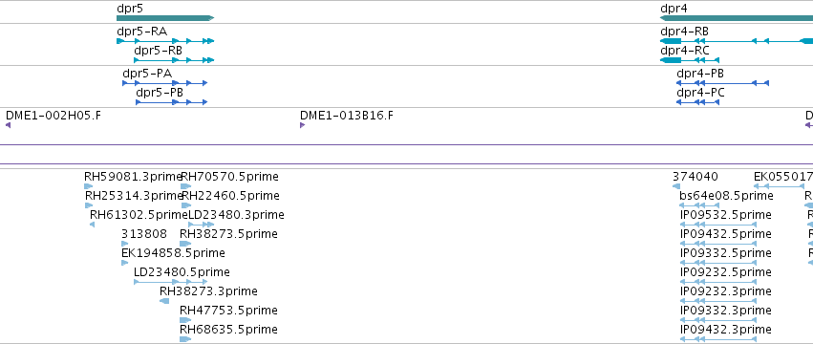Viewport: 813px width, 344px height.
Task: Select the dpr4 gene bar
Action: click(737, 18)
